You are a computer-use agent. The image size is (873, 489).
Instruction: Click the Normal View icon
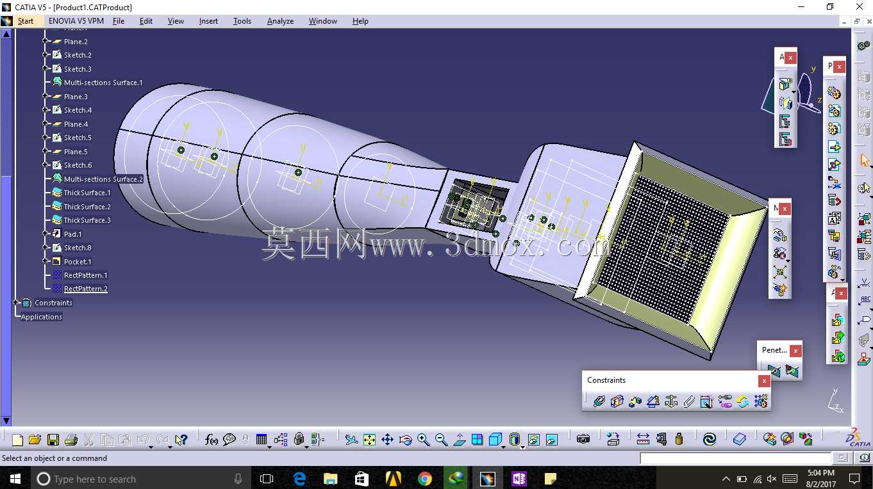point(459,440)
